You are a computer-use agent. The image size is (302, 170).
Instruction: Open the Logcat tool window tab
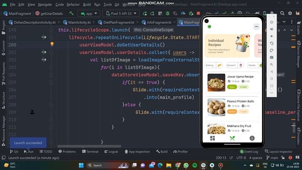click(x=111, y=152)
